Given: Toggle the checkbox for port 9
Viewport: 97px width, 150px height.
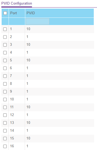Looking at the screenshot, I should [x=5, y=92].
